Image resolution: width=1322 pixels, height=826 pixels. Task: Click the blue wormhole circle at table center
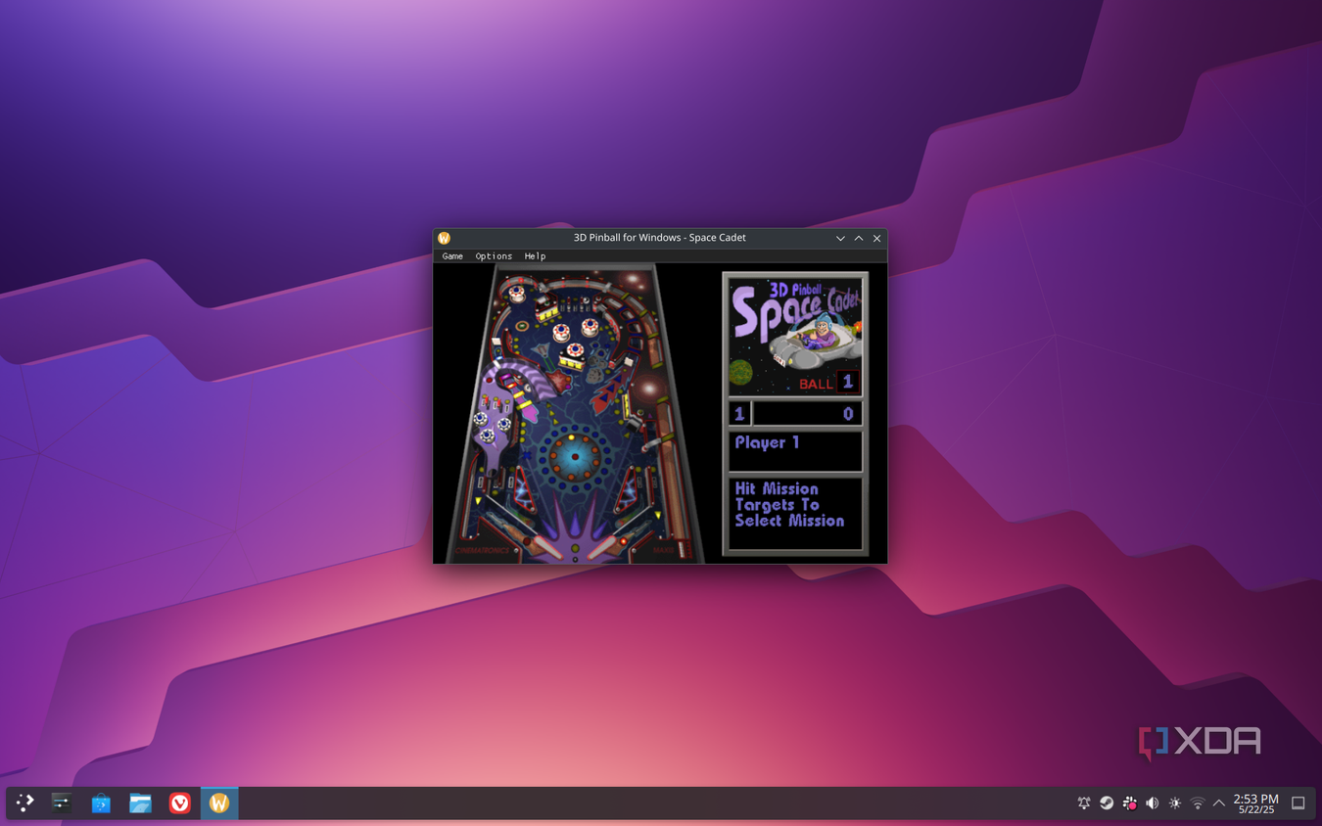click(x=575, y=456)
